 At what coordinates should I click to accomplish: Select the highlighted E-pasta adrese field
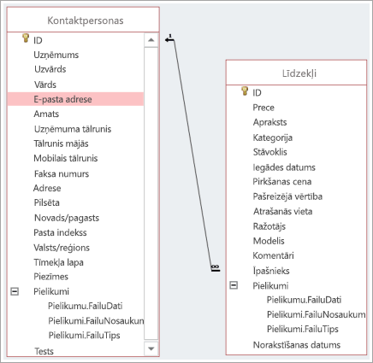point(75,99)
